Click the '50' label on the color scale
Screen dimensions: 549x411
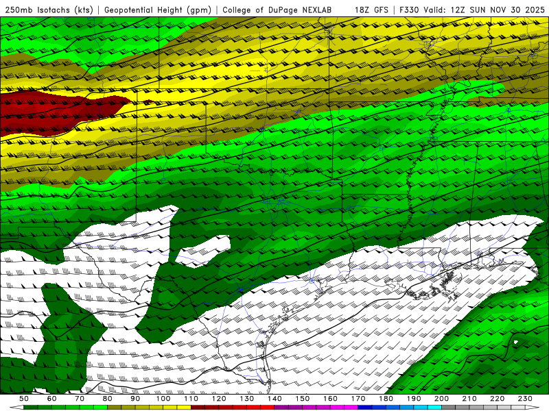24,399
